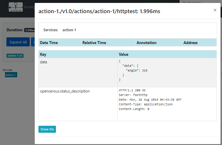Image resolution: width=222 pixels, height=145 pixels.
Task: Click the Address column header
Action: click(x=191, y=43)
